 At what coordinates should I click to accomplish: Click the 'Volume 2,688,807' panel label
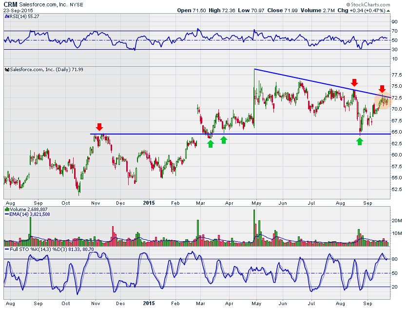point(29,210)
